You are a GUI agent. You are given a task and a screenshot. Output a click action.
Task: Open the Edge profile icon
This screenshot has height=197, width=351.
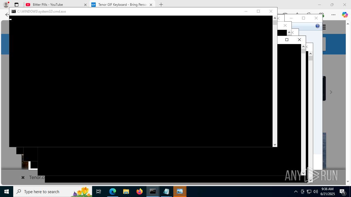pos(6,5)
